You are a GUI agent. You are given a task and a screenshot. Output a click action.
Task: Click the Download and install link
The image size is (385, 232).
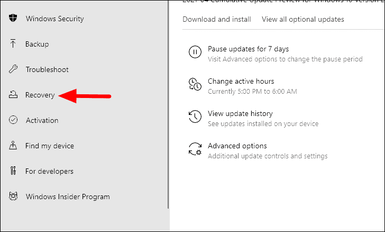click(x=217, y=19)
